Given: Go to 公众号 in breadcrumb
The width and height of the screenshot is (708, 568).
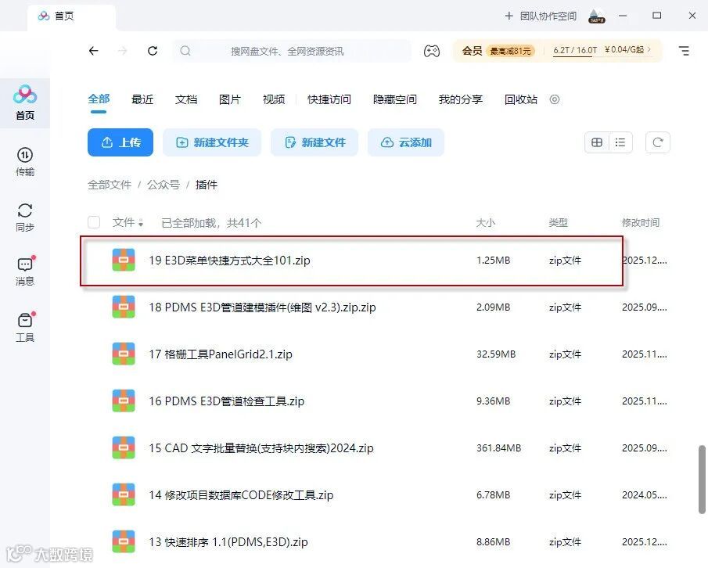Looking at the screenshot, I should coord(164,185).
